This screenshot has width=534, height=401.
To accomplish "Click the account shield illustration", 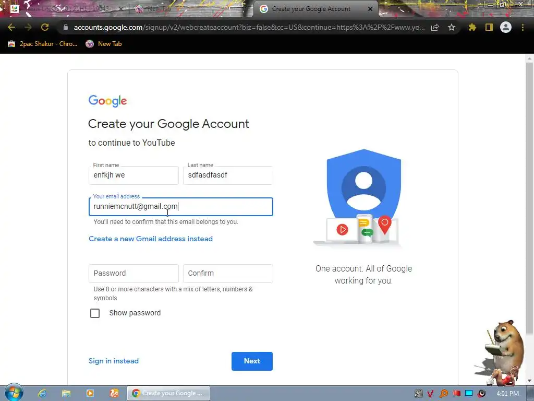I will click(x=363, y=197).
